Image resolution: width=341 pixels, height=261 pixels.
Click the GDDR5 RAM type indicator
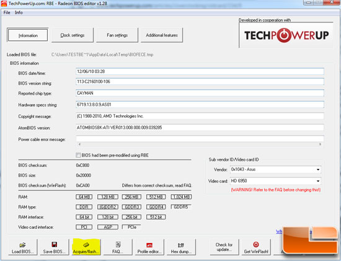click(181, 207)
